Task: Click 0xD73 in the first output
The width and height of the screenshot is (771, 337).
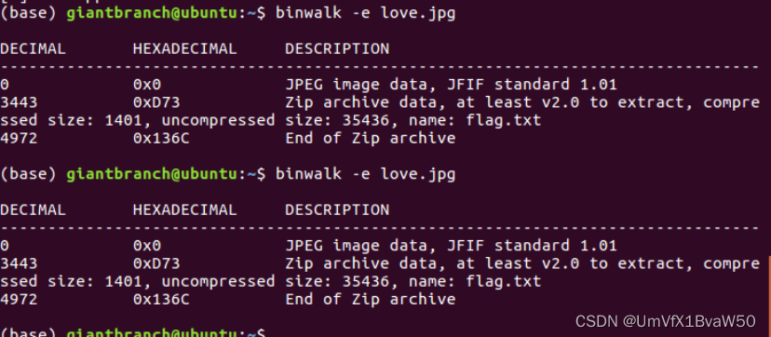Action: (156, 102)
